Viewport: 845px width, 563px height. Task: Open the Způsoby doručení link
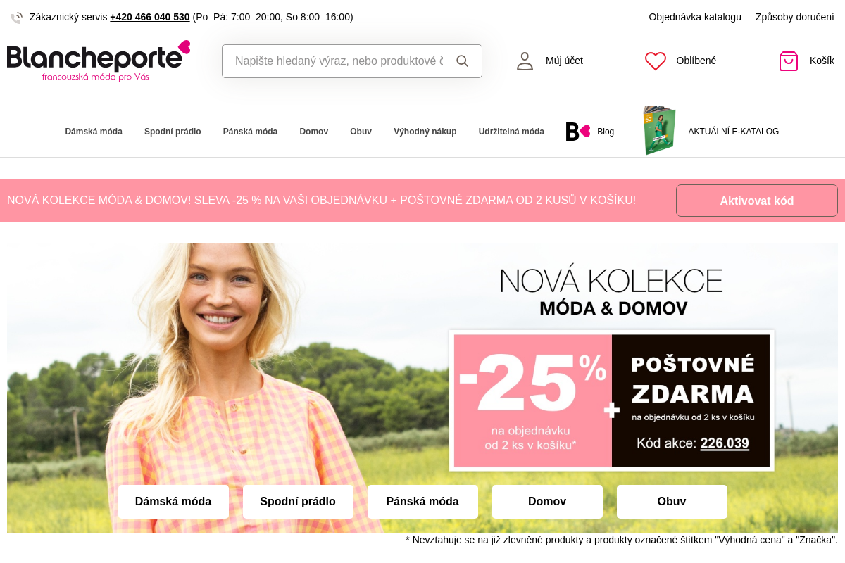[795, 17]
